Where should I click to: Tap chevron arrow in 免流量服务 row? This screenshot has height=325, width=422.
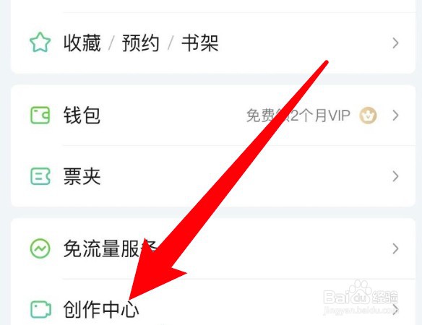point(395,248)
